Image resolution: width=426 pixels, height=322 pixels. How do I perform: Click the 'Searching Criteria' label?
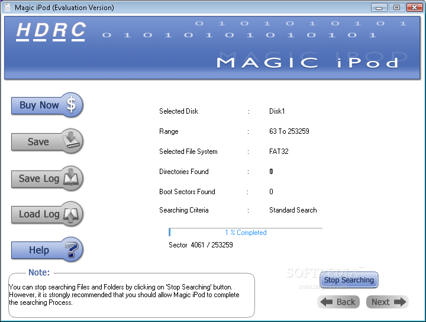(x=184, y=210)
